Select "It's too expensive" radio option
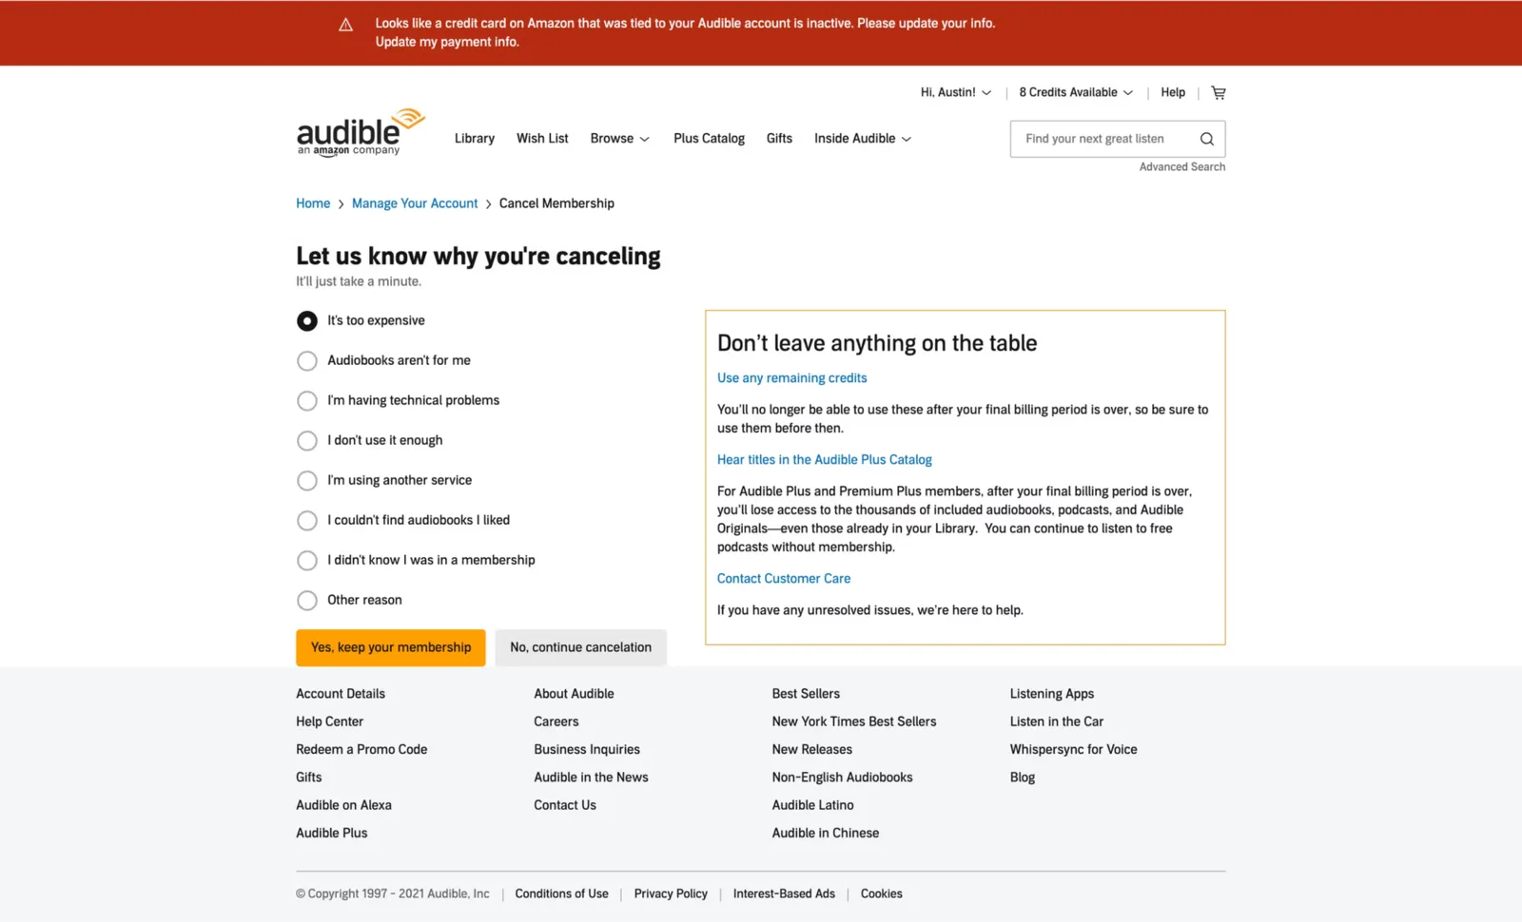The height and width of the screenshot is (922, 1522). coord(307,321)
